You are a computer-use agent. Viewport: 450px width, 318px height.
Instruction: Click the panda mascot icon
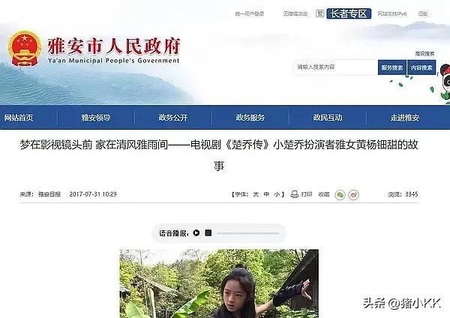pos(445,82)
